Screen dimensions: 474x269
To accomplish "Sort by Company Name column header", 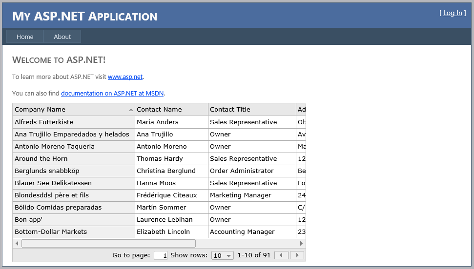I will [74, 109].
